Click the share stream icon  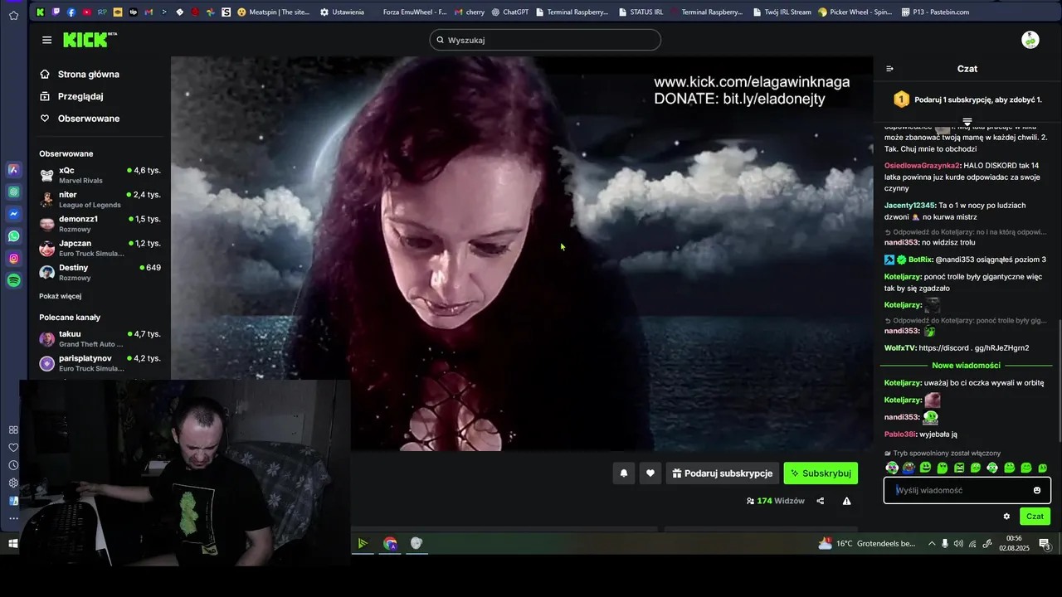(821, 501)
